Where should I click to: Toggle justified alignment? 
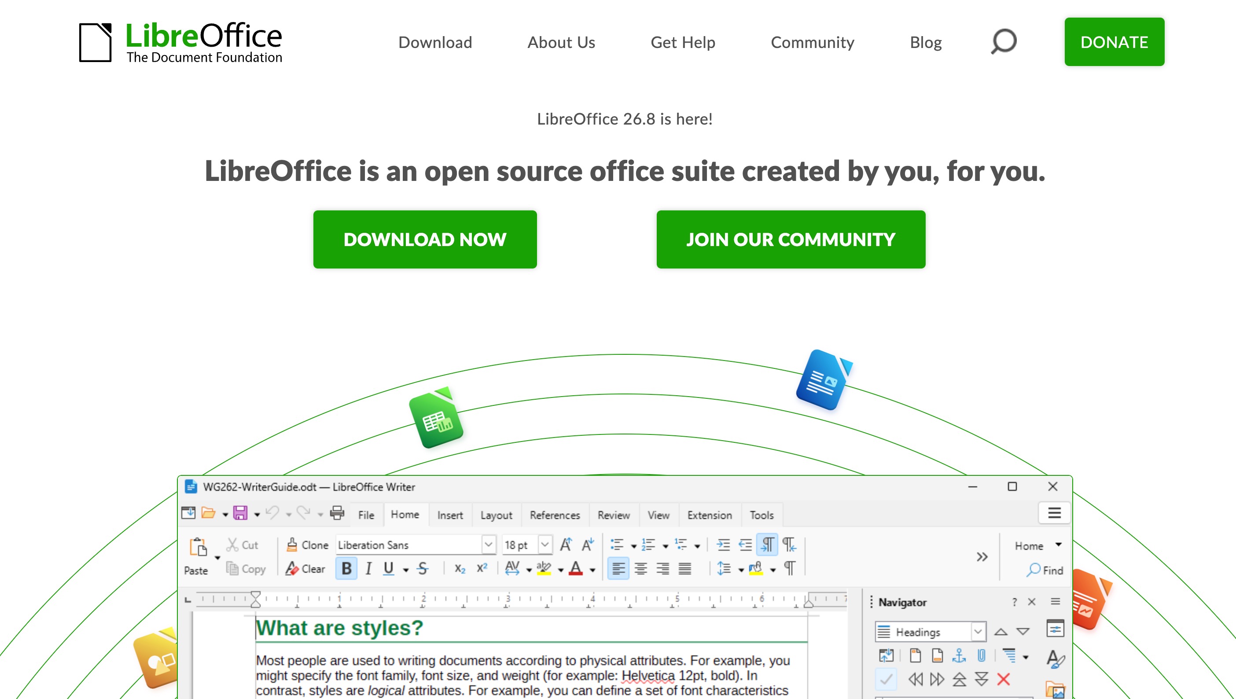coord(684,569)
